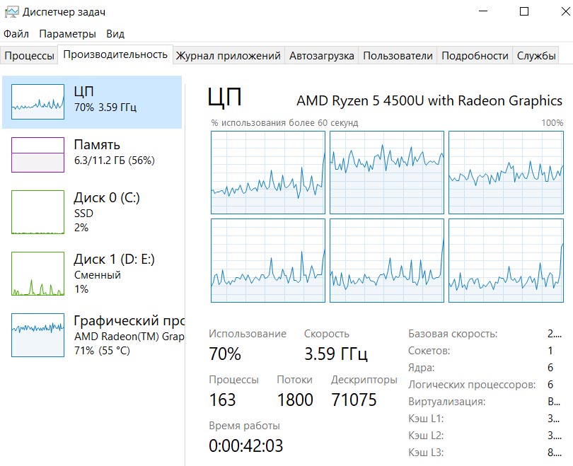Click the Базовая скорость label

click(x=453, y=334)
